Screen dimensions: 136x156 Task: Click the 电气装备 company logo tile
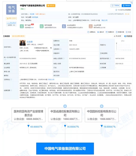pos(11,9)
